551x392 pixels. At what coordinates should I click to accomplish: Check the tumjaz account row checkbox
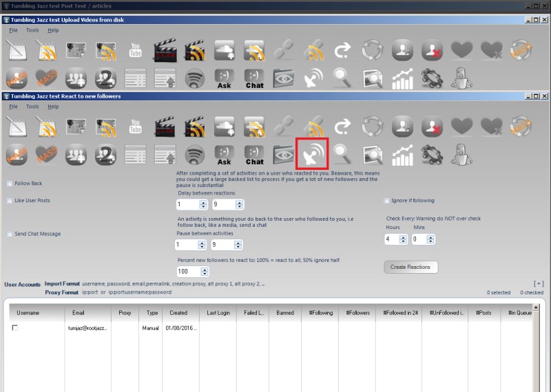pos(14,328)
